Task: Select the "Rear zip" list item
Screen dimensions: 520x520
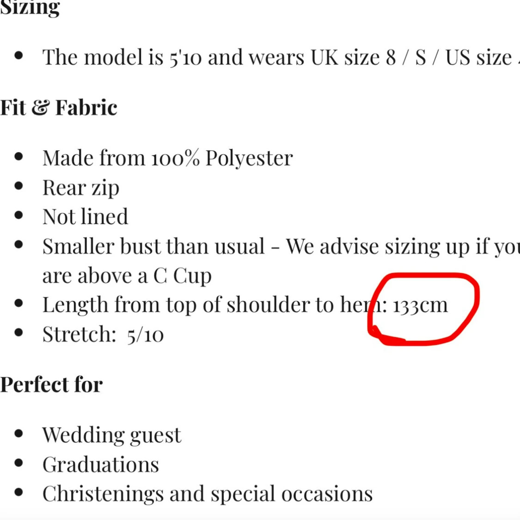Action: tap(81, 188)
